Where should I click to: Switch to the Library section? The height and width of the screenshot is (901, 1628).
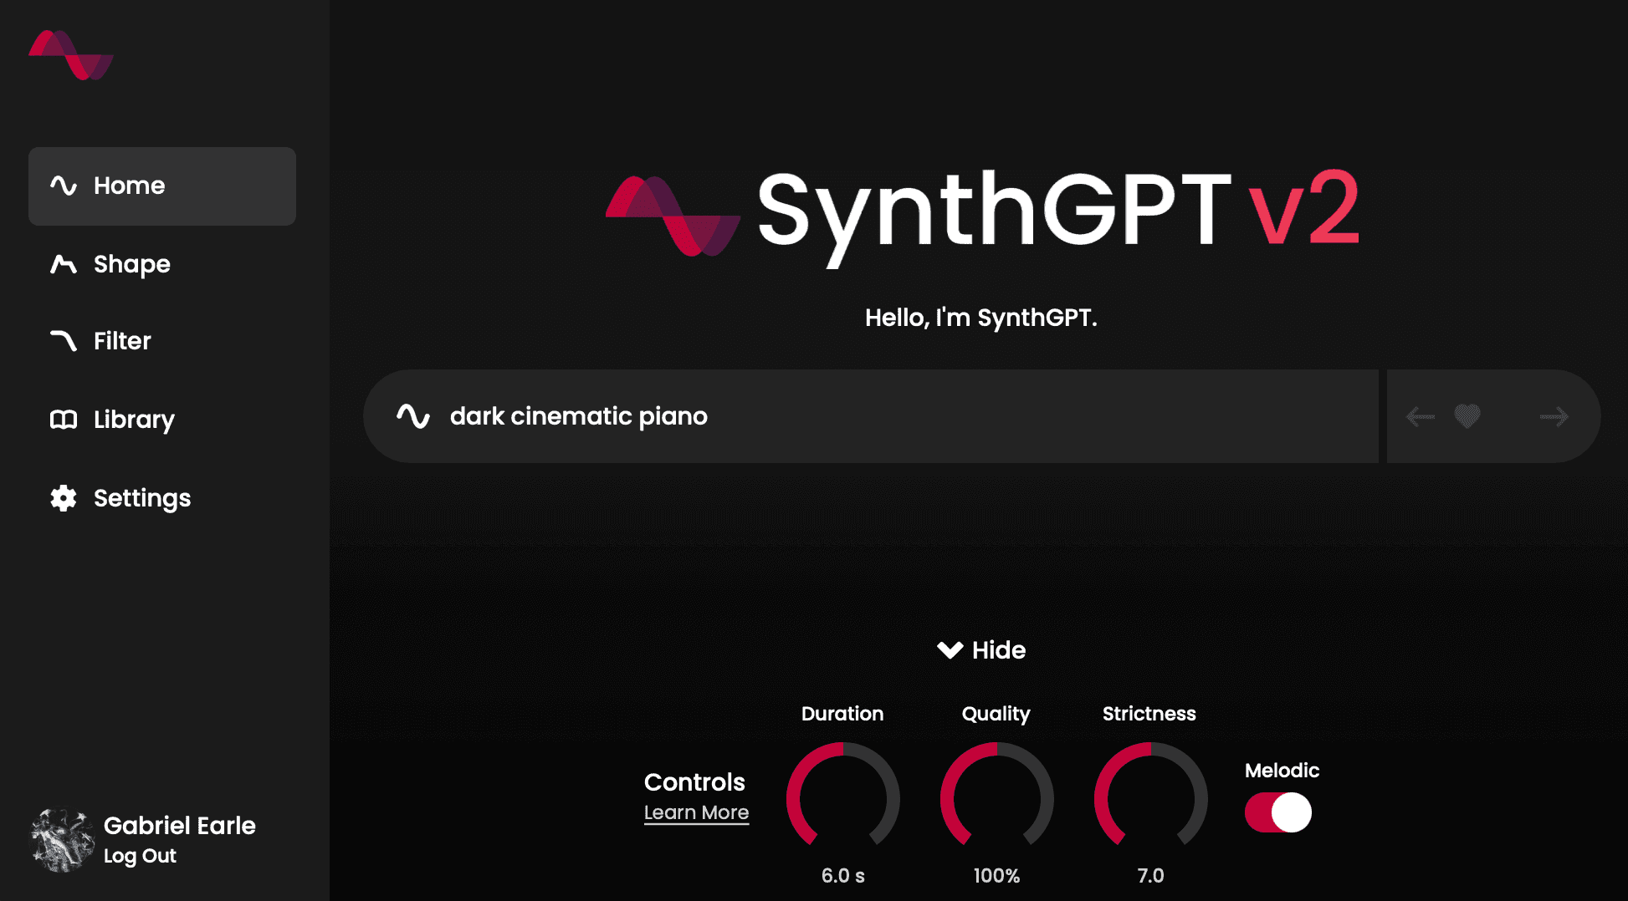[x=133, y=419]
